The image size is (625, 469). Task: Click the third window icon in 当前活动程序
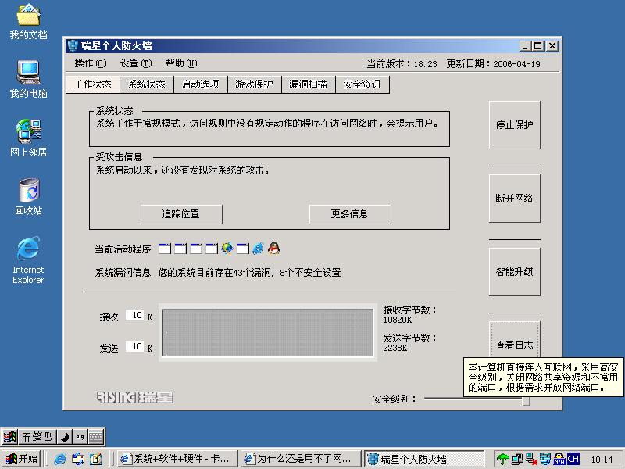[x=196, y=249]
